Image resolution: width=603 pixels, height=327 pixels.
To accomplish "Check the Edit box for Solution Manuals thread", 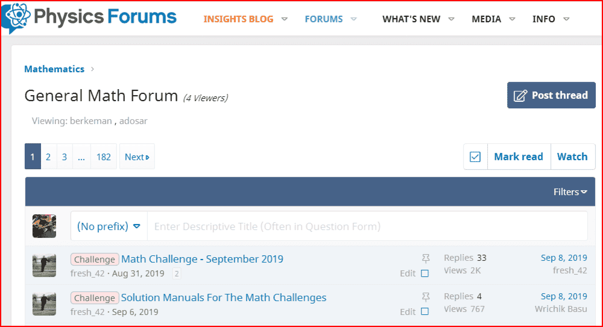I will 425,311.
